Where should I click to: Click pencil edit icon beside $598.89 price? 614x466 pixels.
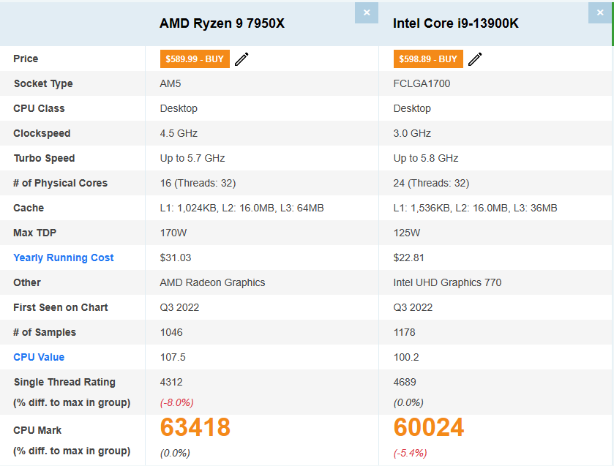[x=475, y=59]
